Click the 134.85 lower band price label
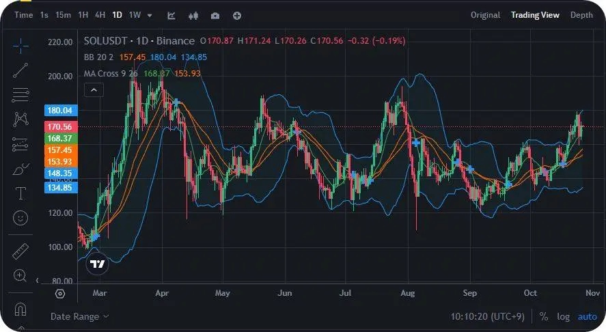 [61, 187]
